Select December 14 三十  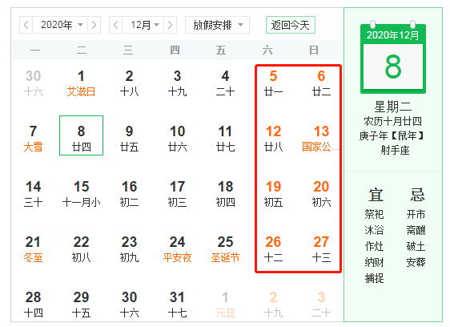pos(33,194)
